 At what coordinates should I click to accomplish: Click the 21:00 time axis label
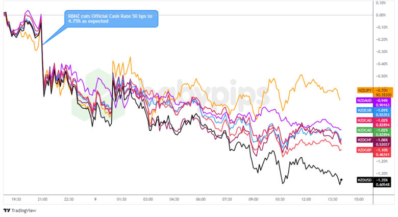click(42, 199)
